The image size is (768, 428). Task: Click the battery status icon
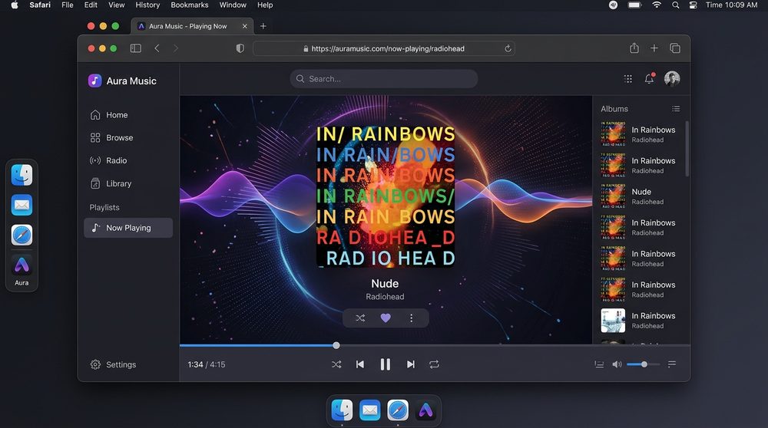click(635, 5)
